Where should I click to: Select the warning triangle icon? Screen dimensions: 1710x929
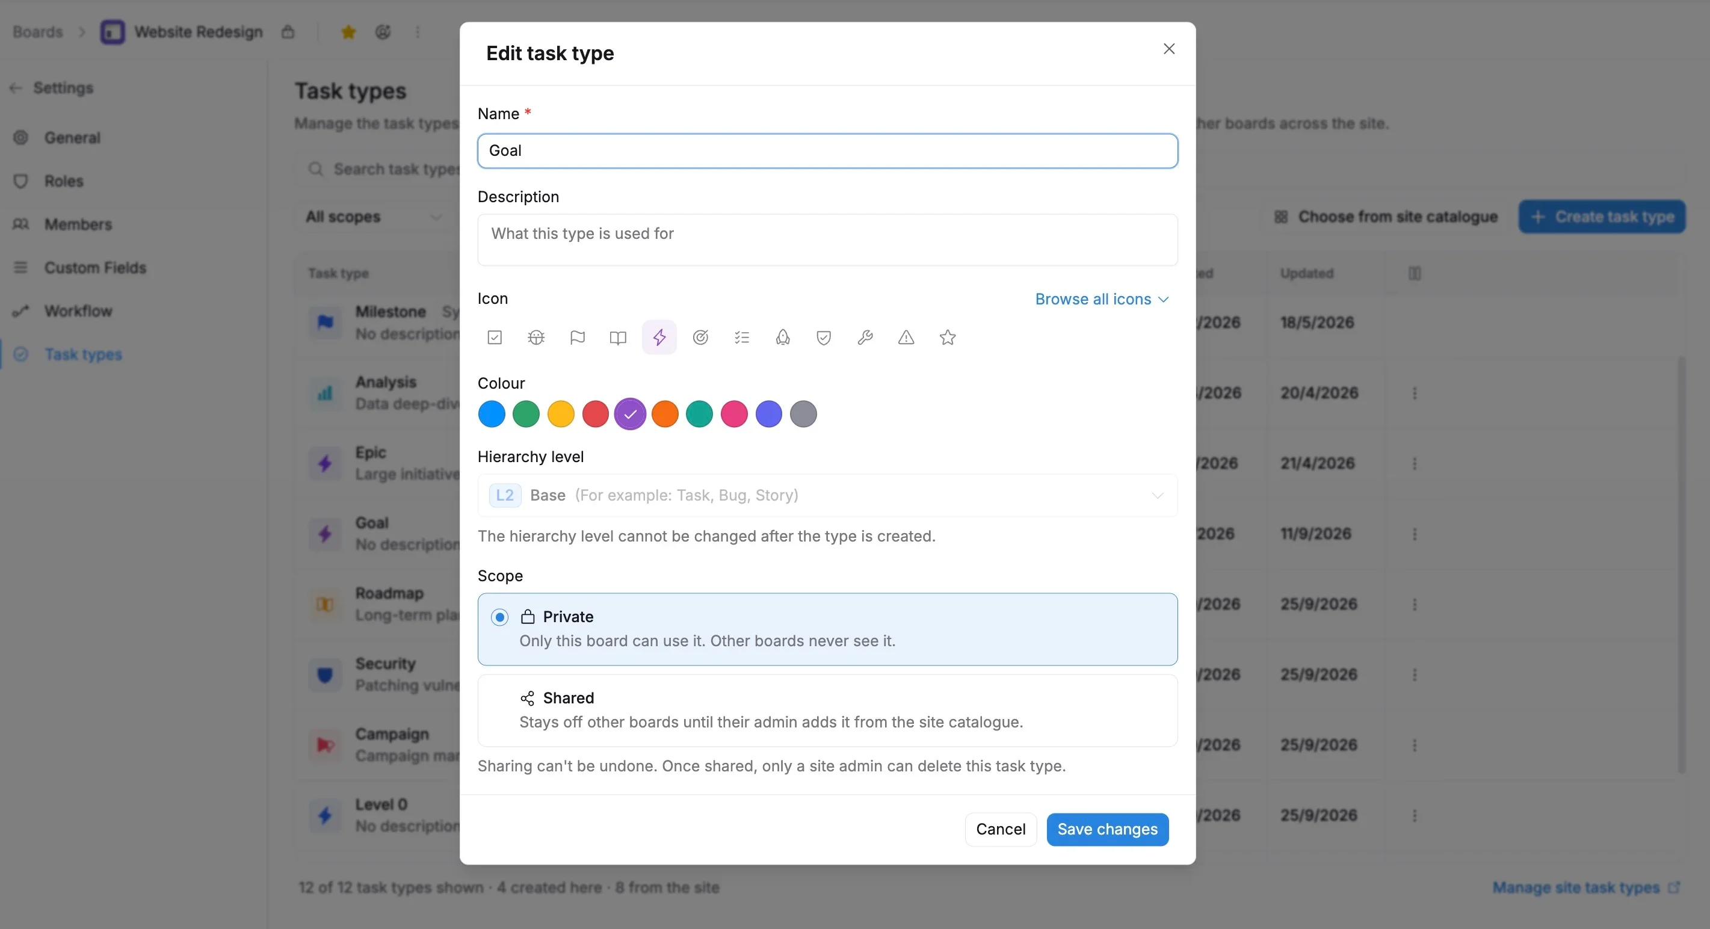906,338
